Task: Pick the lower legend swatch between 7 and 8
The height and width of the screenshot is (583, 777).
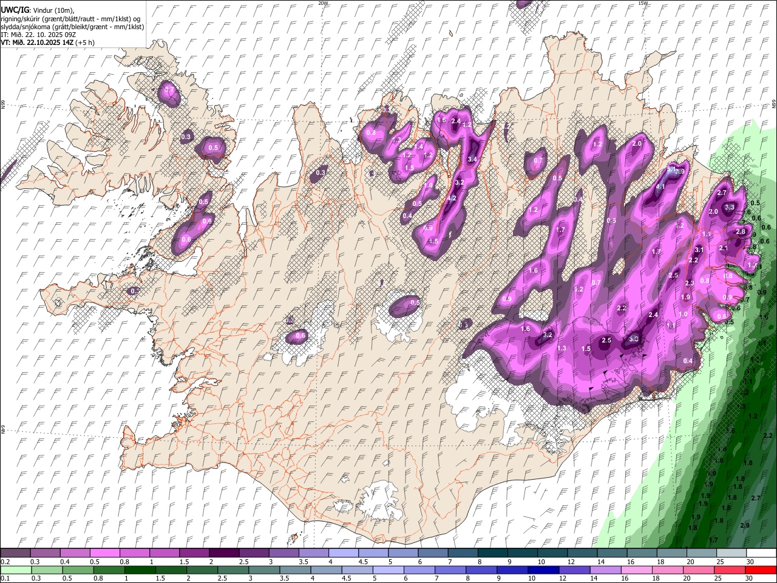Action: [450, 570]
